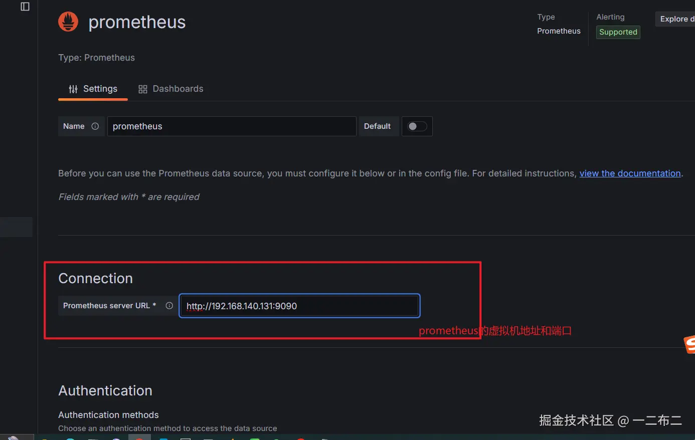Image resolution: width=695 pixels, height=440 pixels.
Task: Click the Authentication methods label
Action: [x=108, y=415]
